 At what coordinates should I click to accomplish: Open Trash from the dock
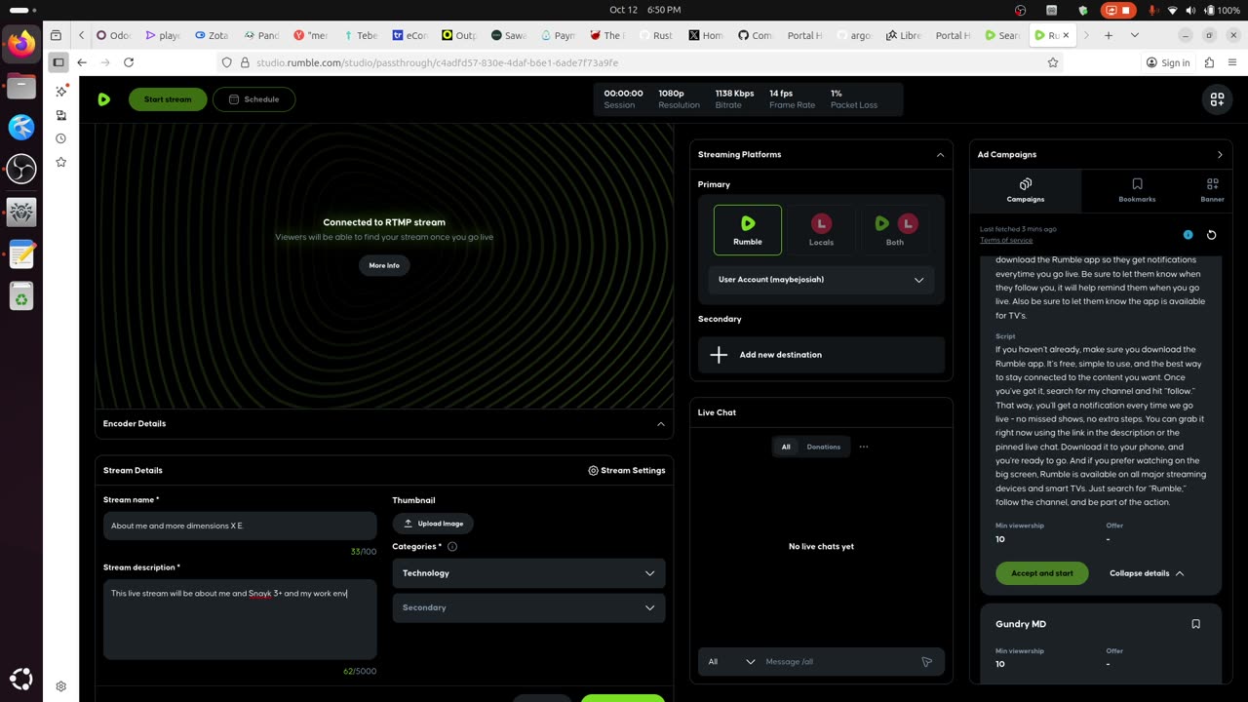[21, 295]
